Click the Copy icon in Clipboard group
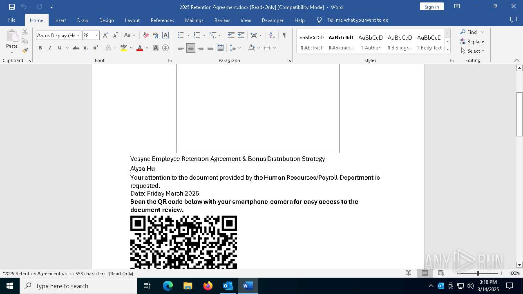 pos(25,41)
